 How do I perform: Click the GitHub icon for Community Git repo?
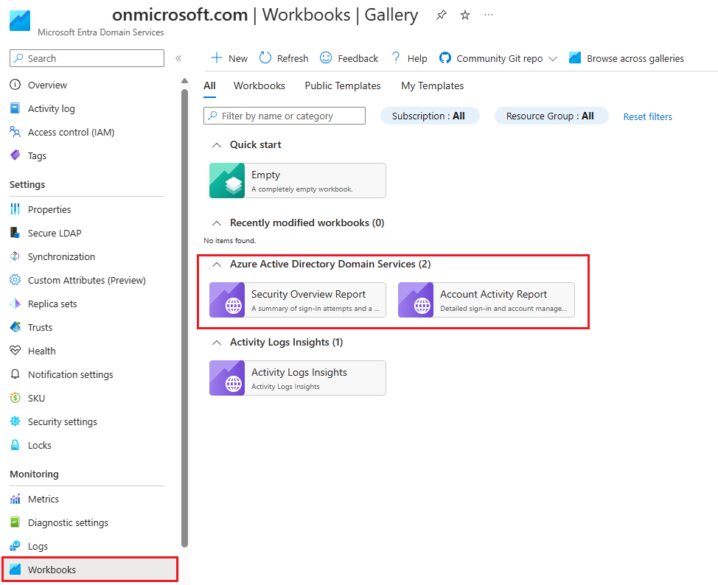pos(445,58)
